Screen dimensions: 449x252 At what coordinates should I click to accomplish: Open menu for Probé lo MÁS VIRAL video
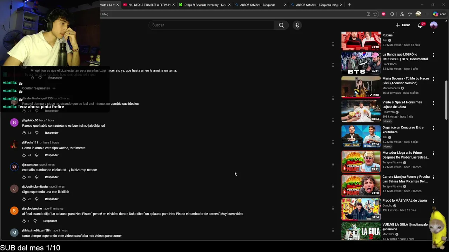(434, 201)
